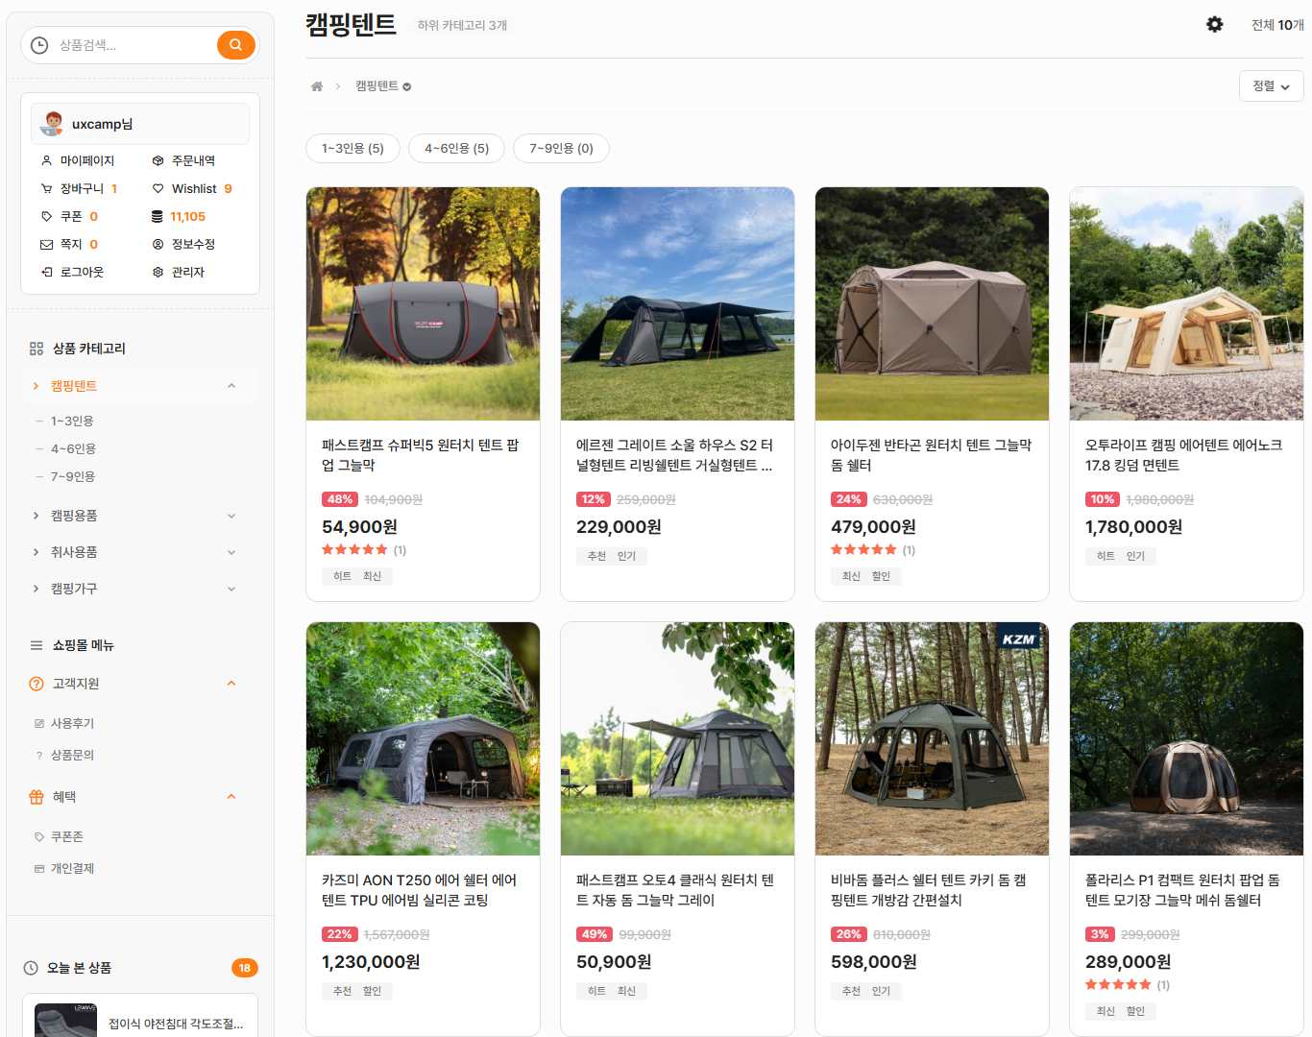Go to 쿠폰존 coupon zone
The height and width of the screenshot is (1037, 1312).
(x=66, y=837)
